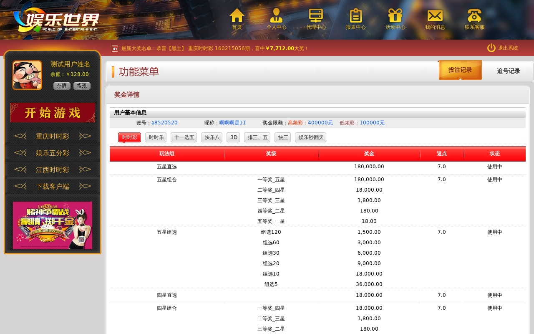This screenshot has height=334, width=534.
Task: Select the 时时彩 lottery tab
Action: pos(129,137)
